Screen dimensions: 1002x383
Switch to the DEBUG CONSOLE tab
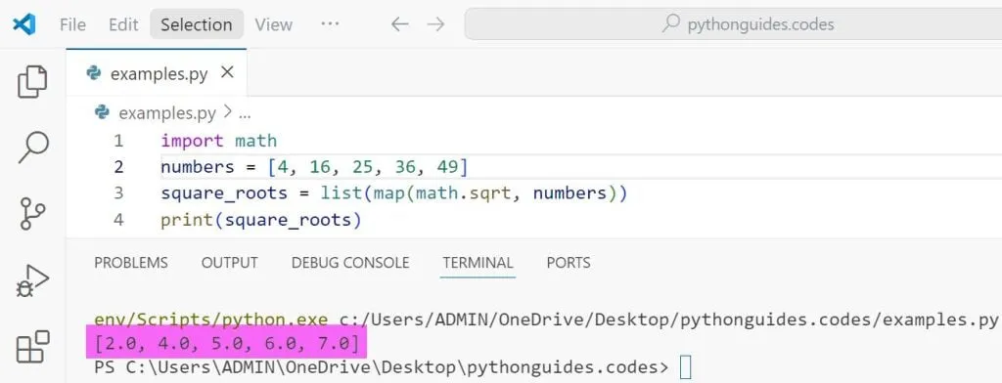[350, 263]
